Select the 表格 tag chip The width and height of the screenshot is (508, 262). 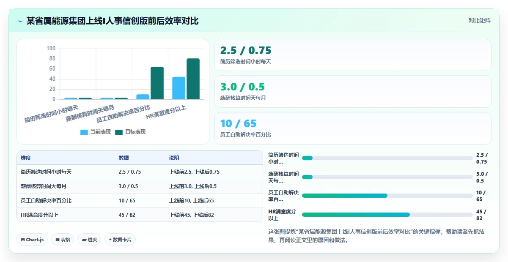(x=63, y=240)
